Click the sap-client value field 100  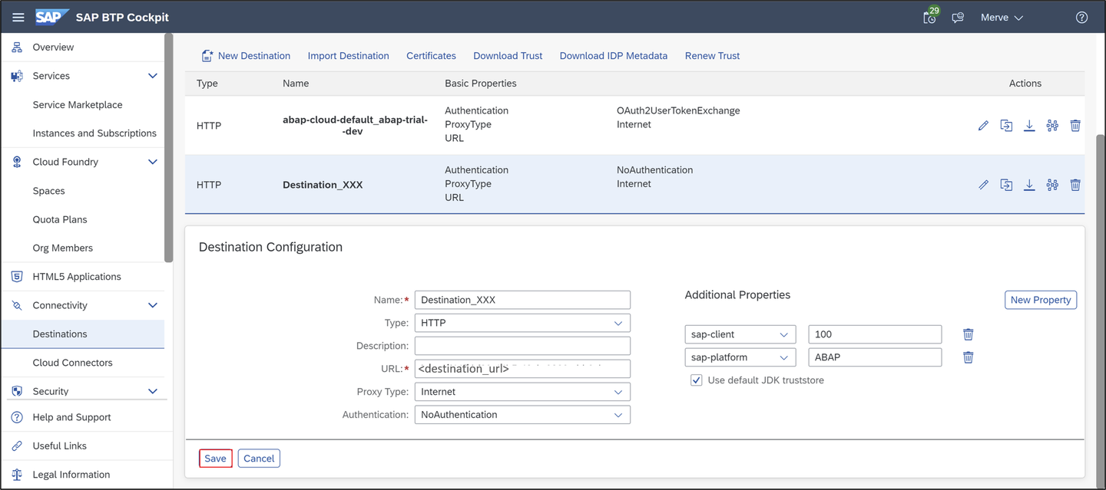tap(875, 334)
